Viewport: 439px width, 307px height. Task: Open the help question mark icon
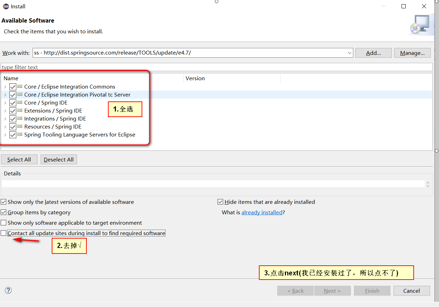click(8, 290)
